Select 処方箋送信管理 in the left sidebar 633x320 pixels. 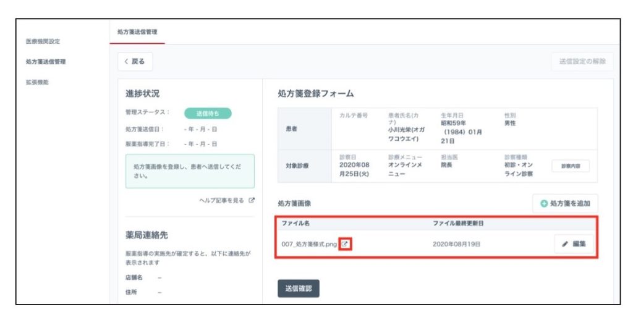click(46, 62)
